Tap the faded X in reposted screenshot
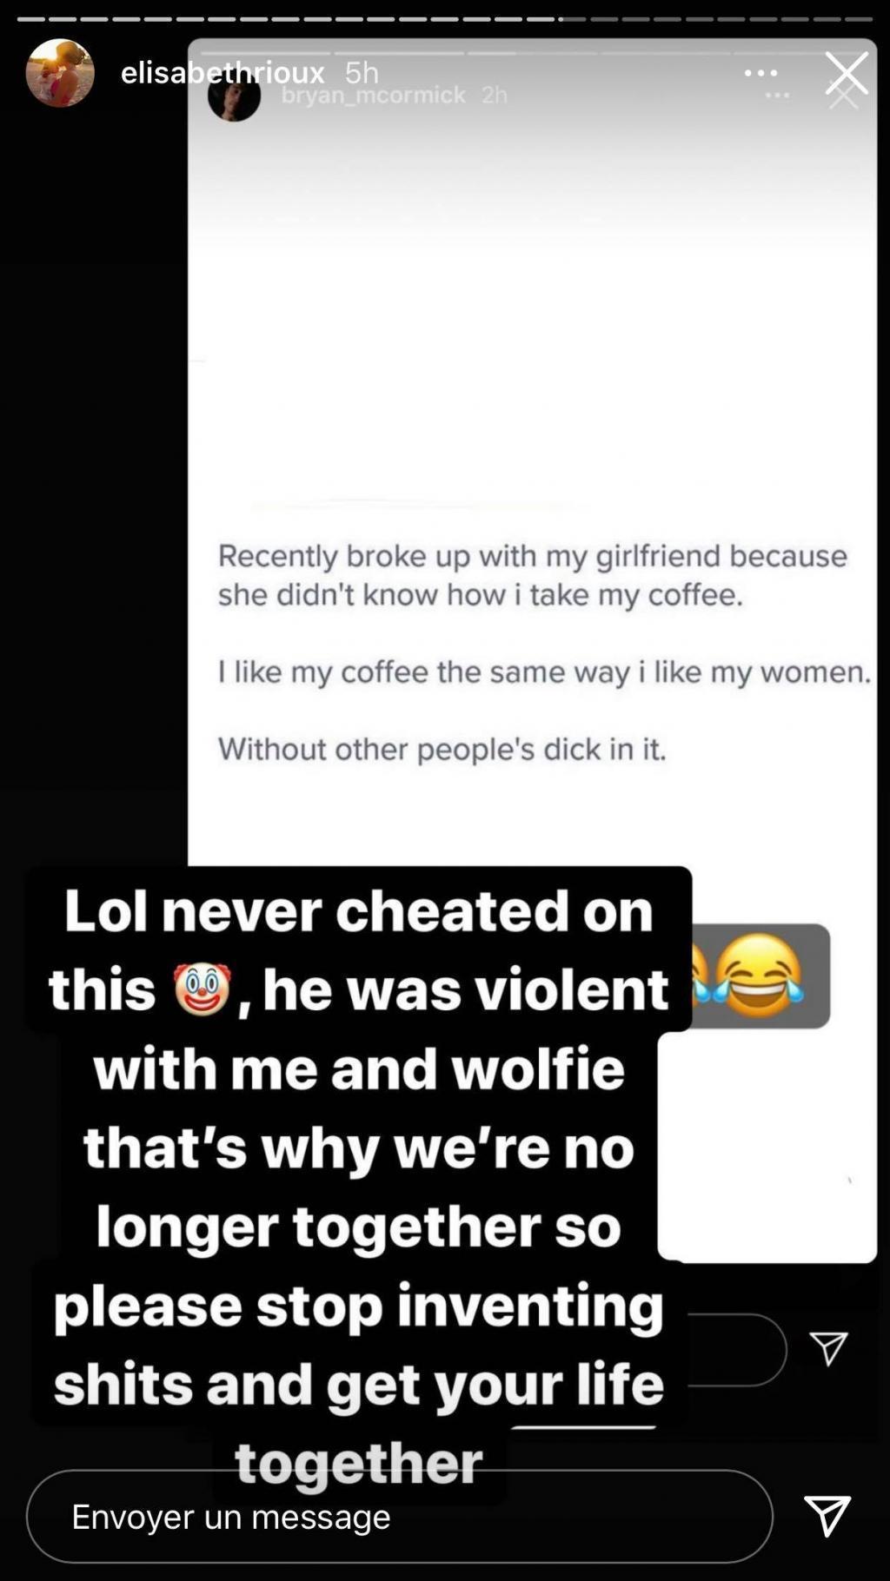Screen dimensions: 890x1581 coord(844,96)
